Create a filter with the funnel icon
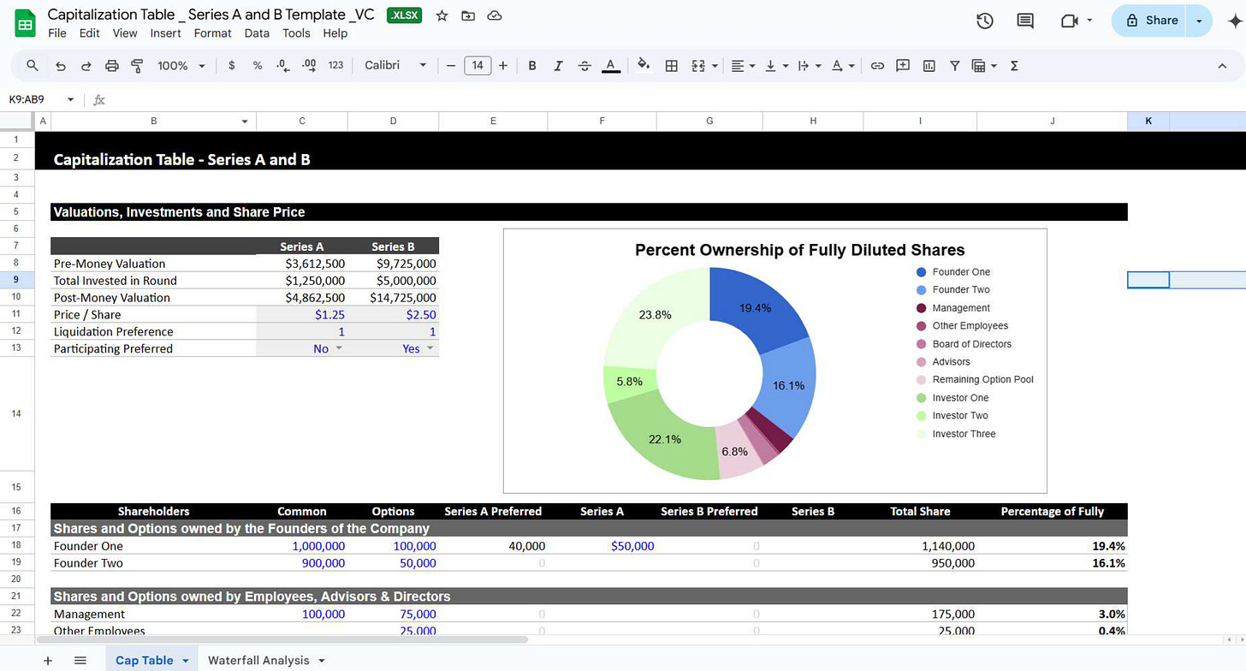The height and width of the screenshot is (671, 1246). tap(954, 65)
